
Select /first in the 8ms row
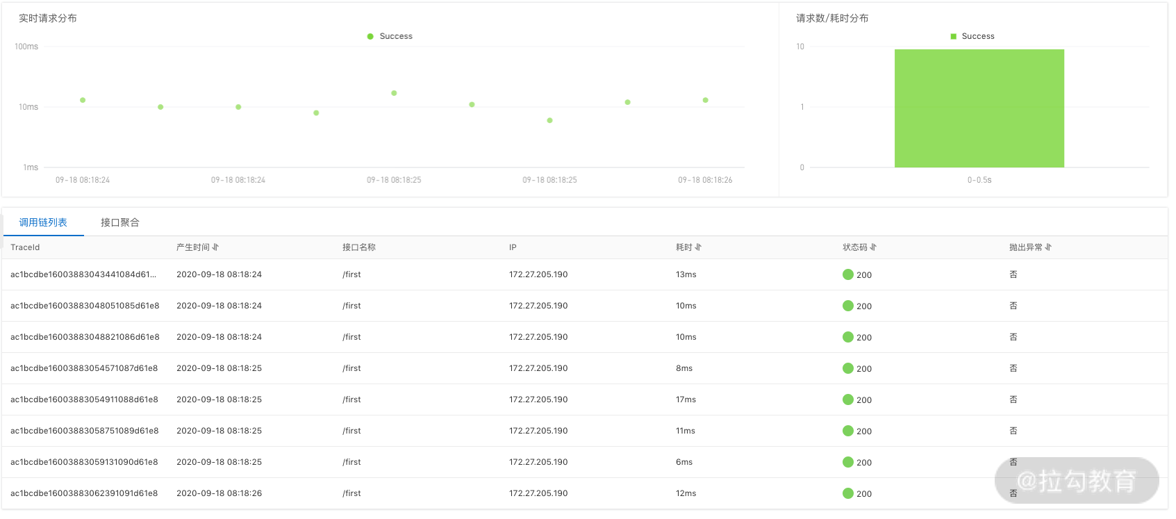[351, 368]
